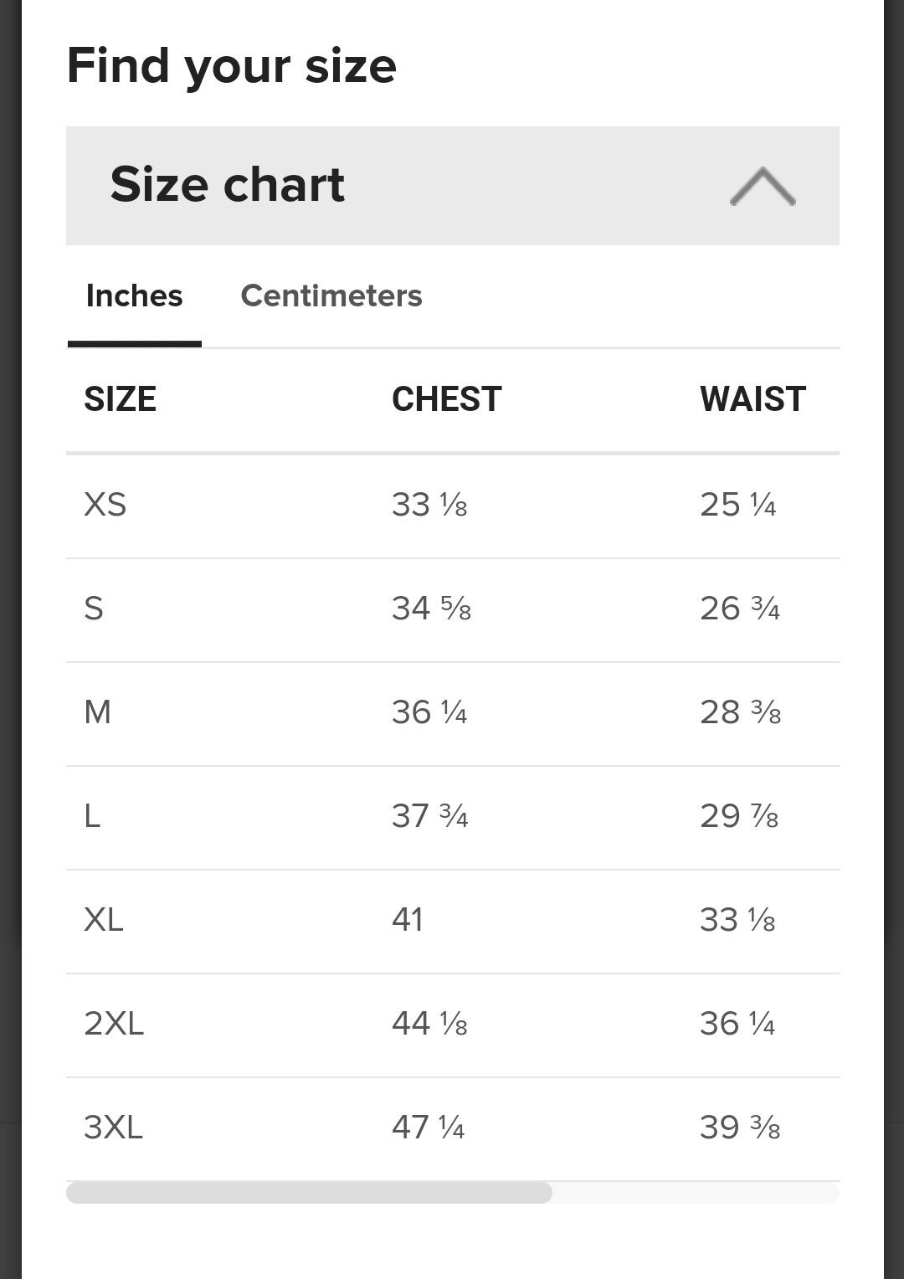
Task: Click the Find your size heading
Action: click(232, 67)
